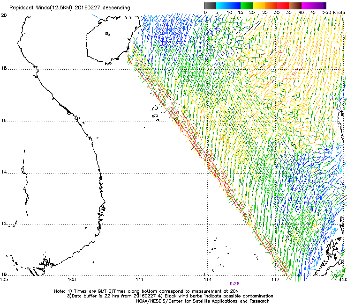Click longitude label '108' on the bottom axis
Viewport: 347px width, 304px height.
pos(72,280)
